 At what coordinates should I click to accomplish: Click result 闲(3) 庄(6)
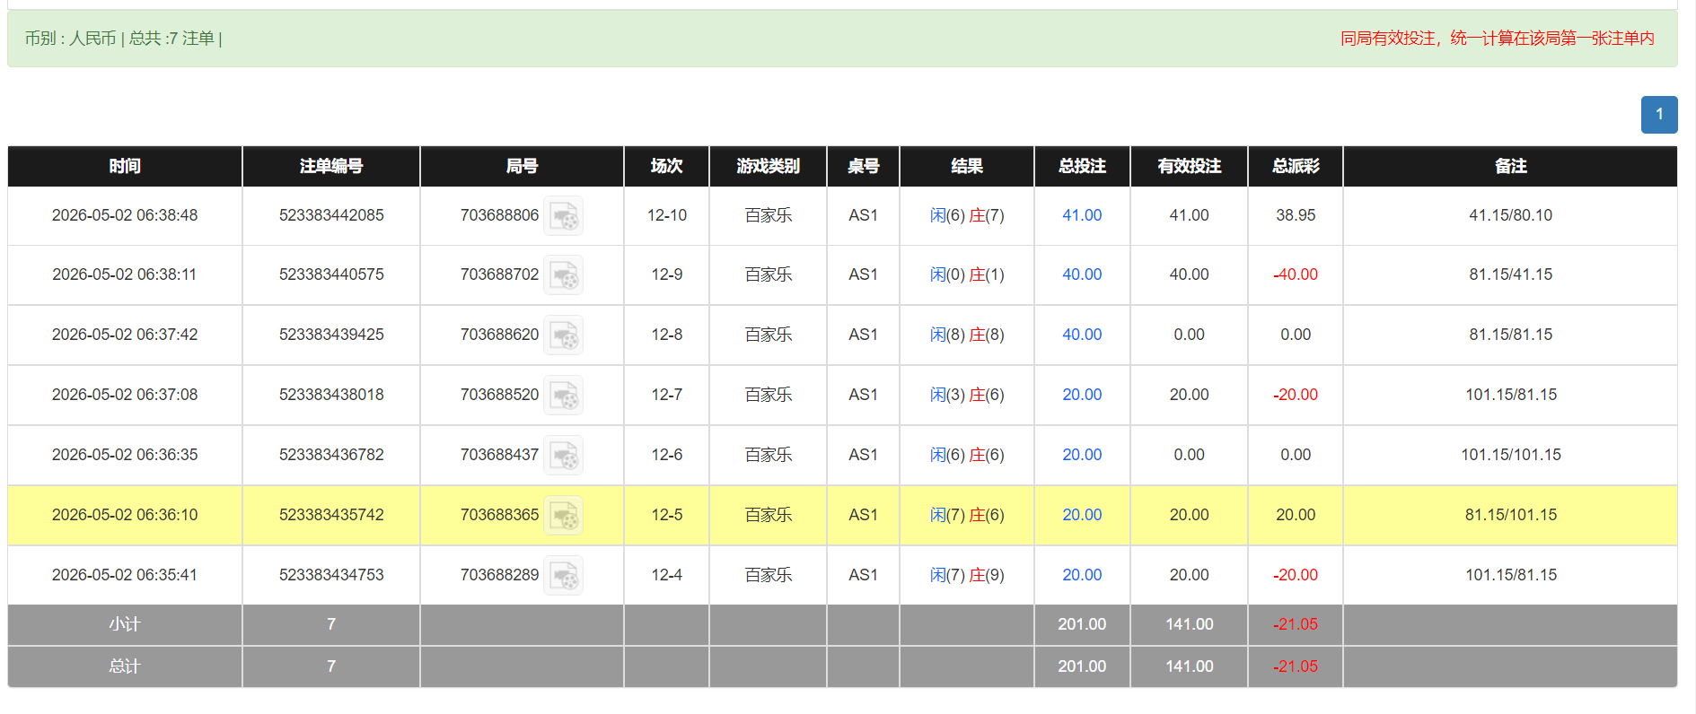pos(967,395)
